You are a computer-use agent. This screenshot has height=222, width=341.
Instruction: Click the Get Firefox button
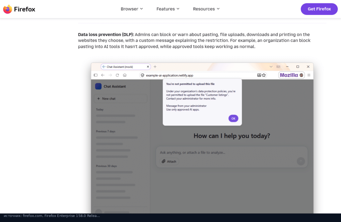click(x=319, y=9)
